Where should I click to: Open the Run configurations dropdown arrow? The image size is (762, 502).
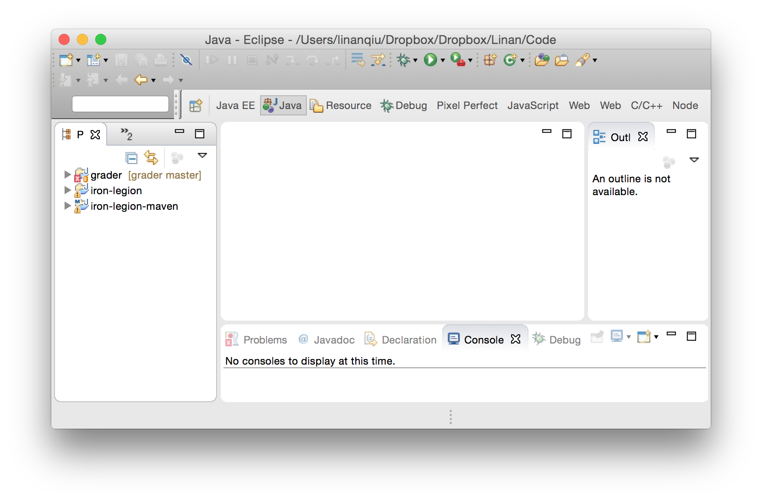[443, 60]
